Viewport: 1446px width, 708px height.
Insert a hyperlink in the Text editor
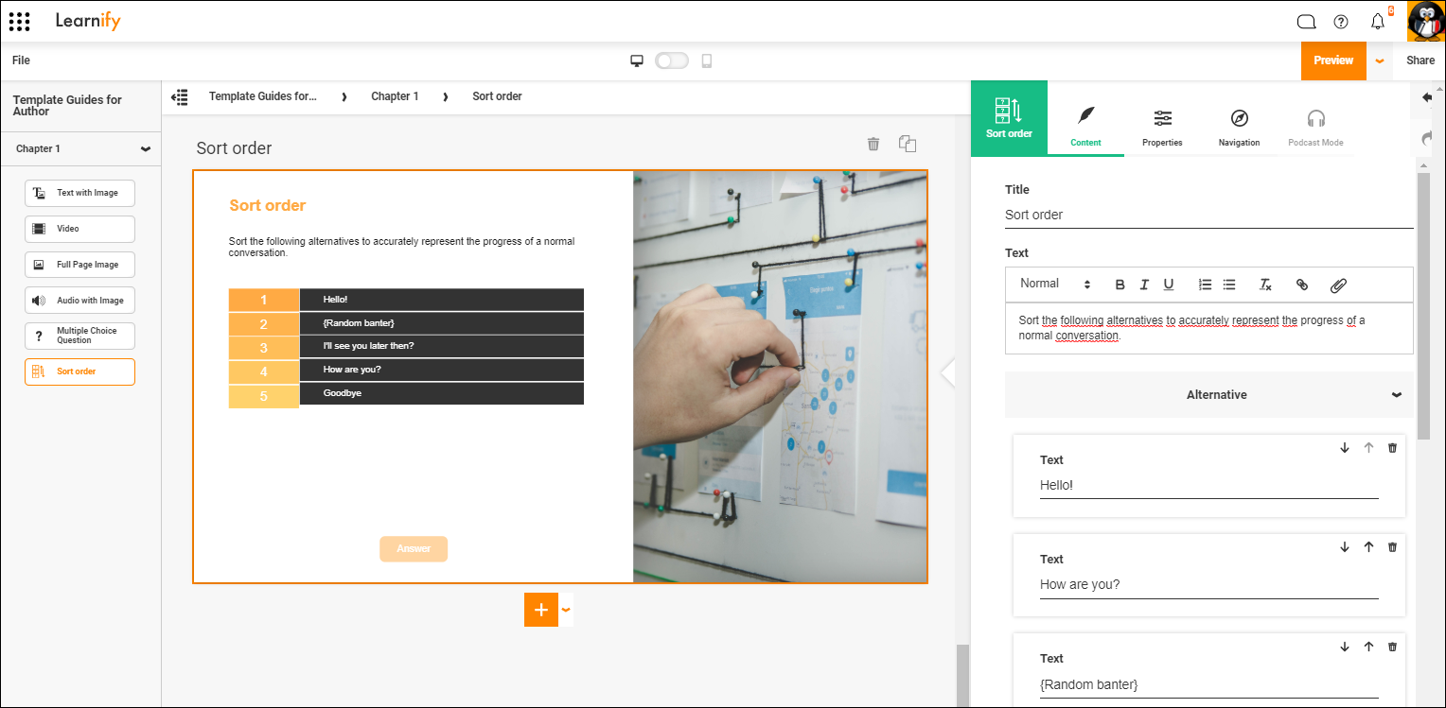(1302, 284)
